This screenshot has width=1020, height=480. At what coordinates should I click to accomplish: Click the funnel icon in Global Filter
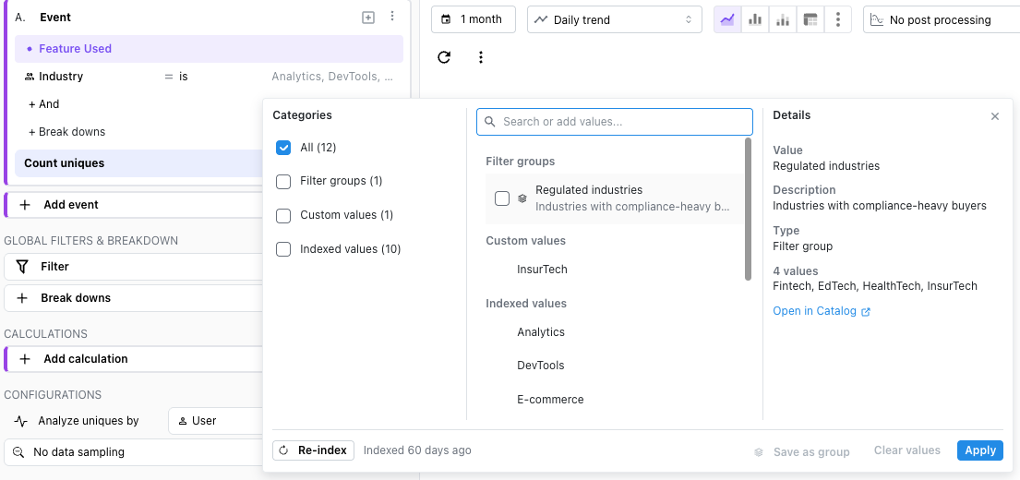(x=22, y=267)
